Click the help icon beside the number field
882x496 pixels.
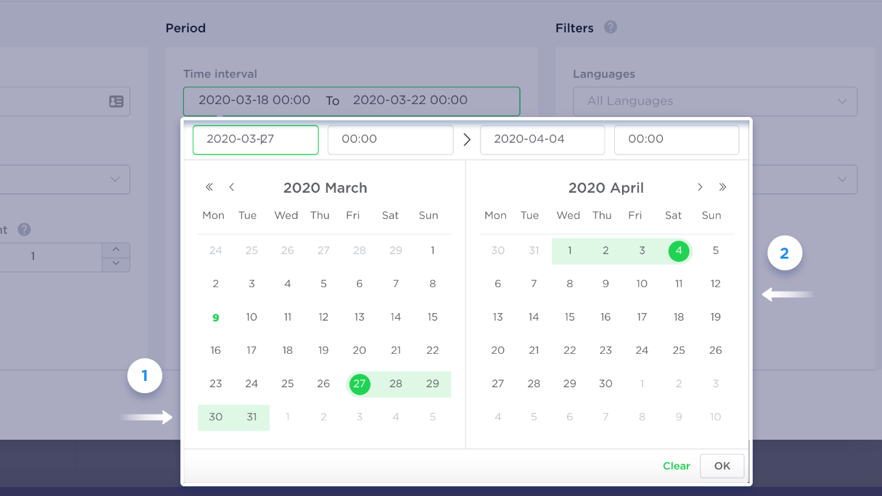click(25, 230)
